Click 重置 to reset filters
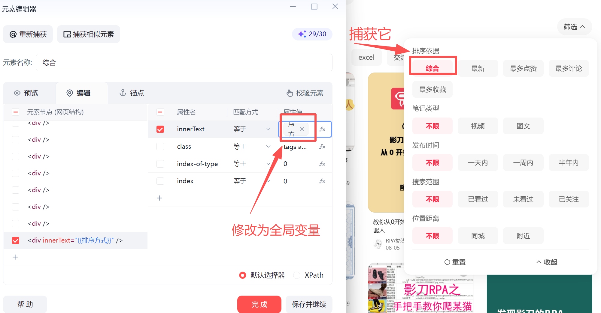601x313 pixels. pos(455,262)
